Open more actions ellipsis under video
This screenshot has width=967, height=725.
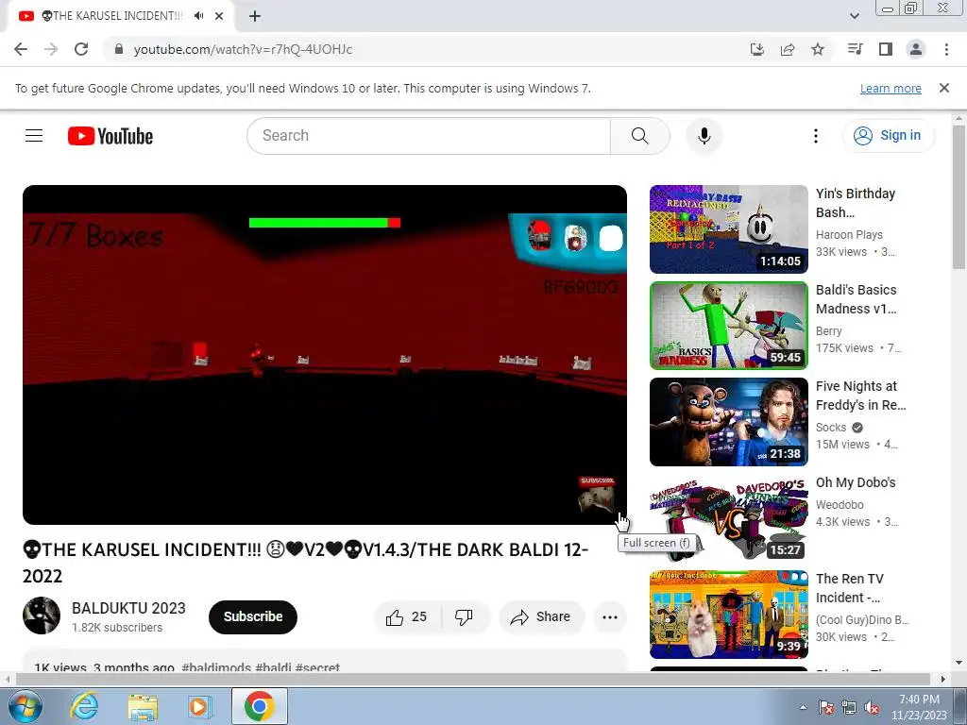[609, 616]
